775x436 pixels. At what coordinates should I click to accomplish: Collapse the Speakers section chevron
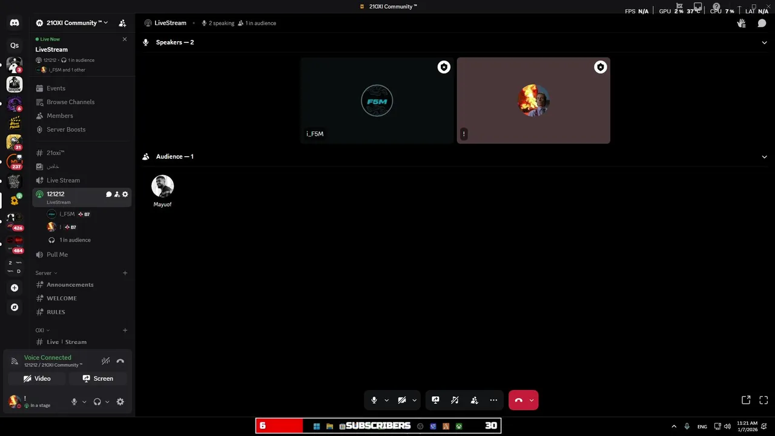tap(764, 42)
